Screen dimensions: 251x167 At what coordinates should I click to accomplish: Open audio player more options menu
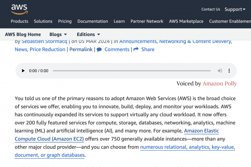[229, 71]
